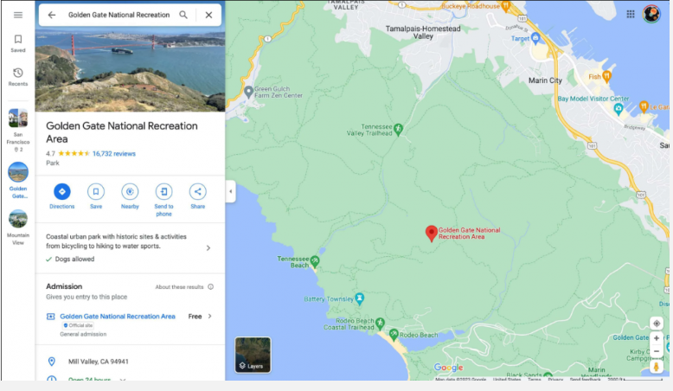This screenshot has width=673, height=391.
Task: Click the Tamalpais-Homestead Valley map label
Action: [x=423, y=32]
